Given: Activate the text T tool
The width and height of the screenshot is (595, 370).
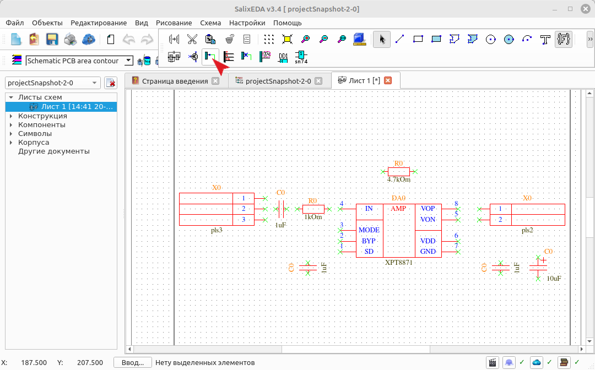Looking at the screenshot, I should pos(545,39).
